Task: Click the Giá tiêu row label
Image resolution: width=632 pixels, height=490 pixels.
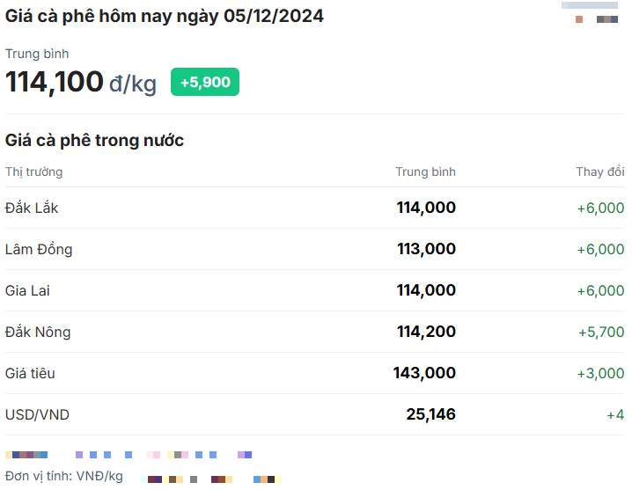Action: pos(30,373)
